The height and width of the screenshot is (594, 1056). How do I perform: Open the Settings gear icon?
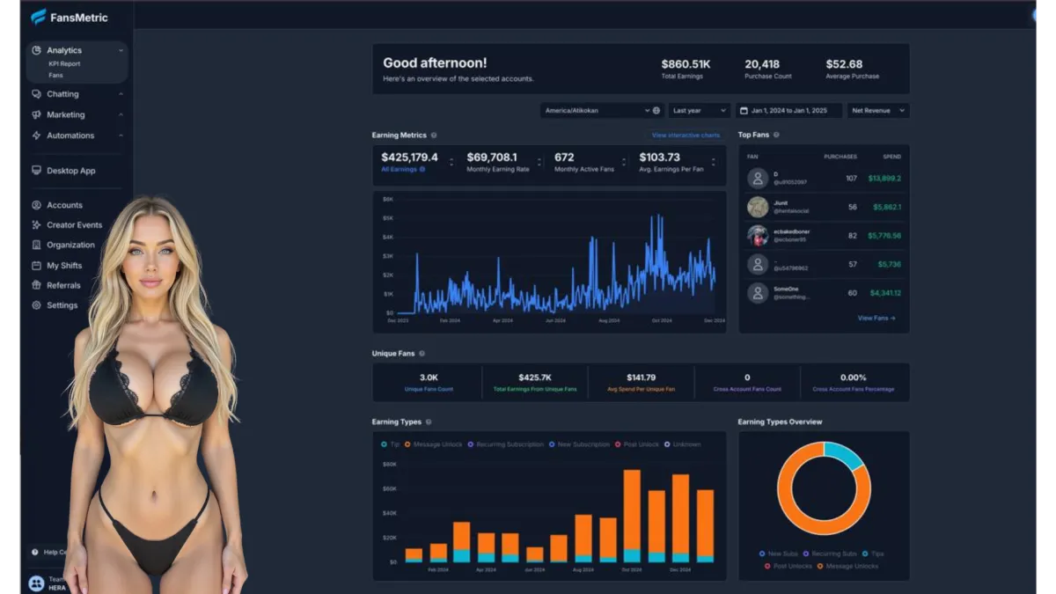pos(36,305)
